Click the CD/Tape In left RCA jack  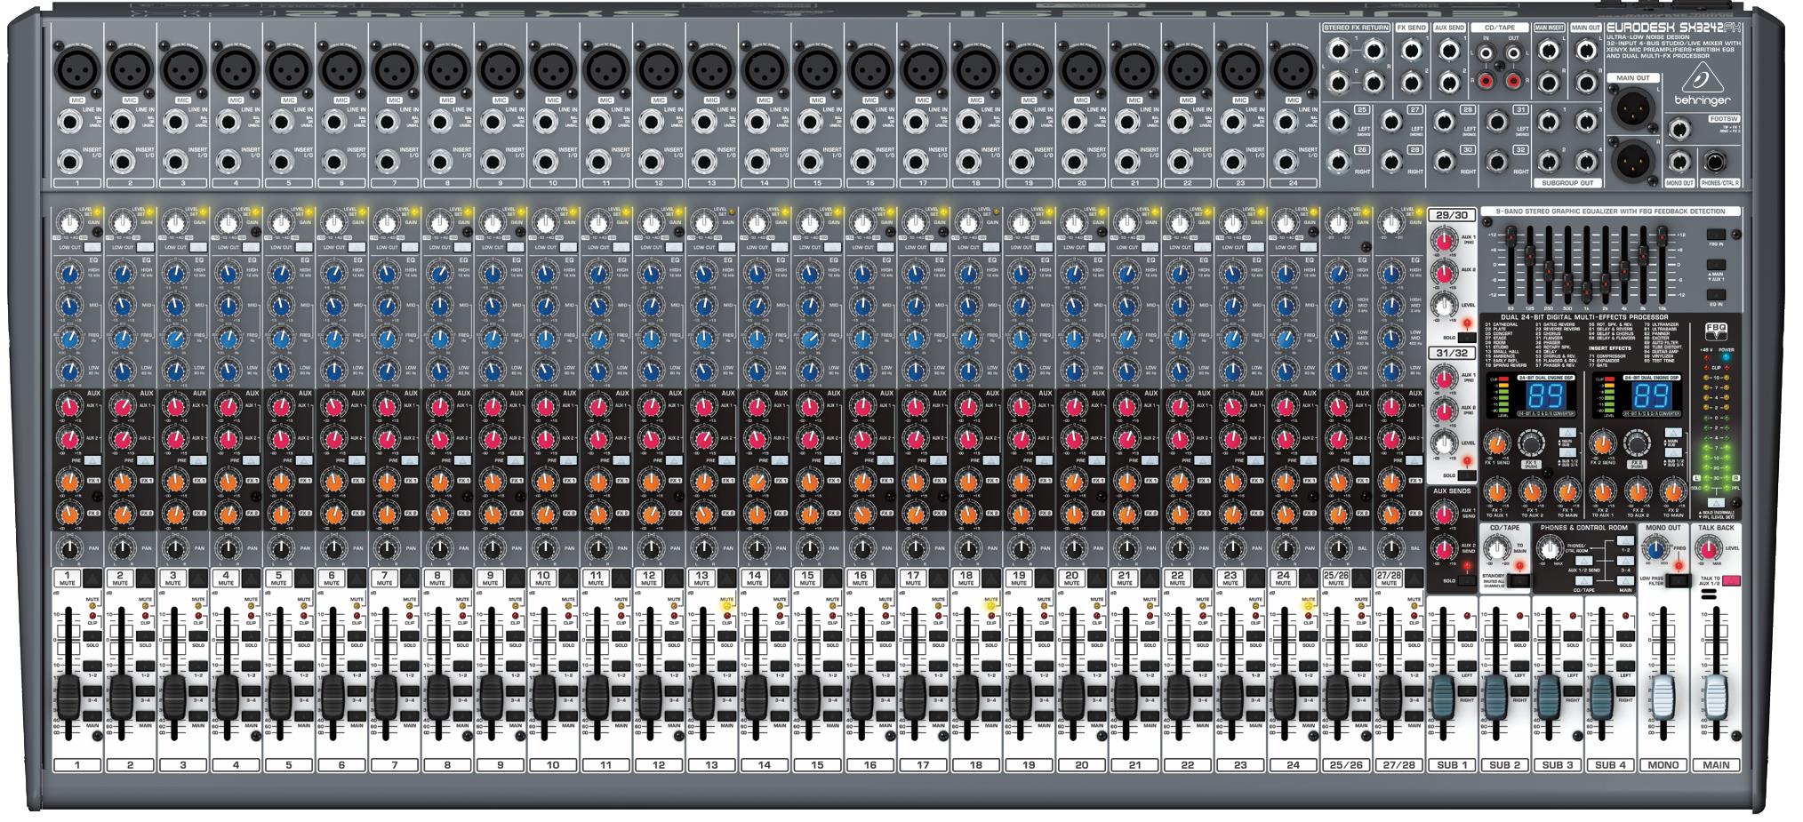click(1486, 52)
